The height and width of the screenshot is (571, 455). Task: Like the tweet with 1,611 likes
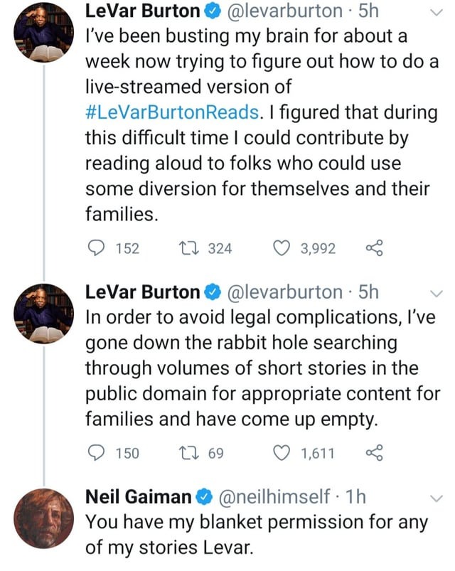tap(283, 453)
